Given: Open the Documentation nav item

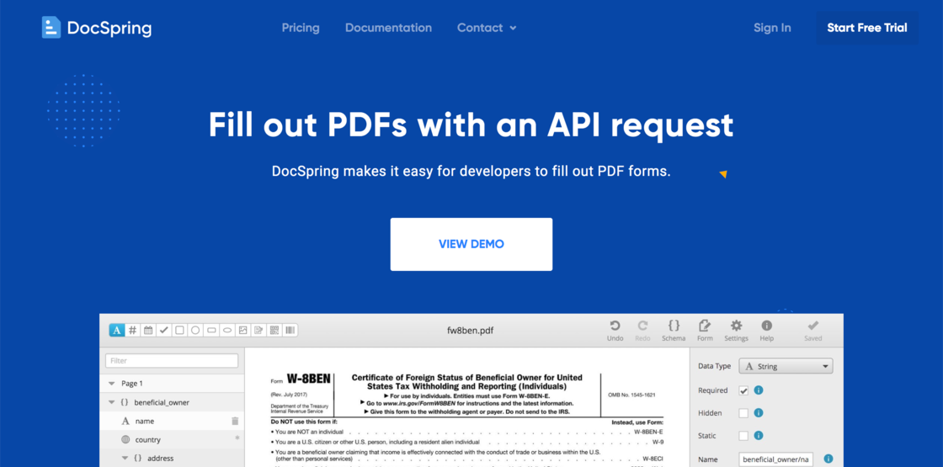Looking at the screenshot, I should (x=388, y=28).
